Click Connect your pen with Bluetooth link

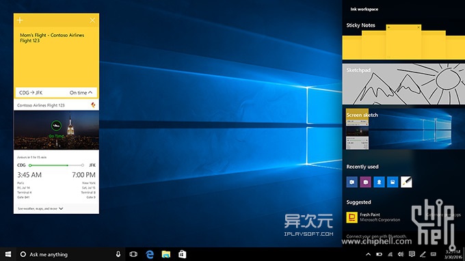click(x=376, y=236)
